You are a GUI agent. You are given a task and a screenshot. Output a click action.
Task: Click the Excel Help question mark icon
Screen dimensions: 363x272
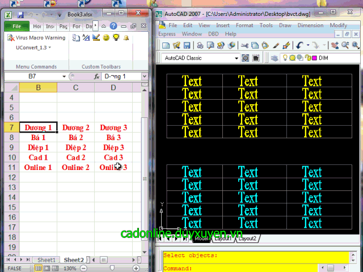(x=113, y=25)
